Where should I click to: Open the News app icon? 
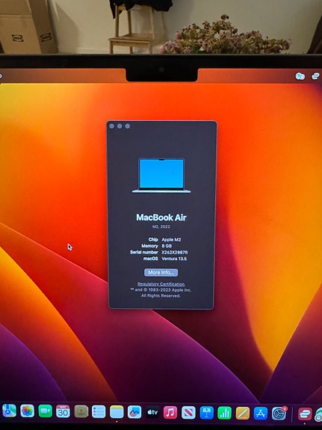click(x=188, y=413)
